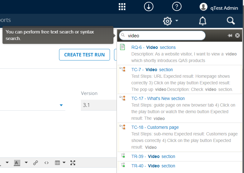This screenshot has height=173, width=244.
Task: Click the download circle icon
Action: click(149, 7)
